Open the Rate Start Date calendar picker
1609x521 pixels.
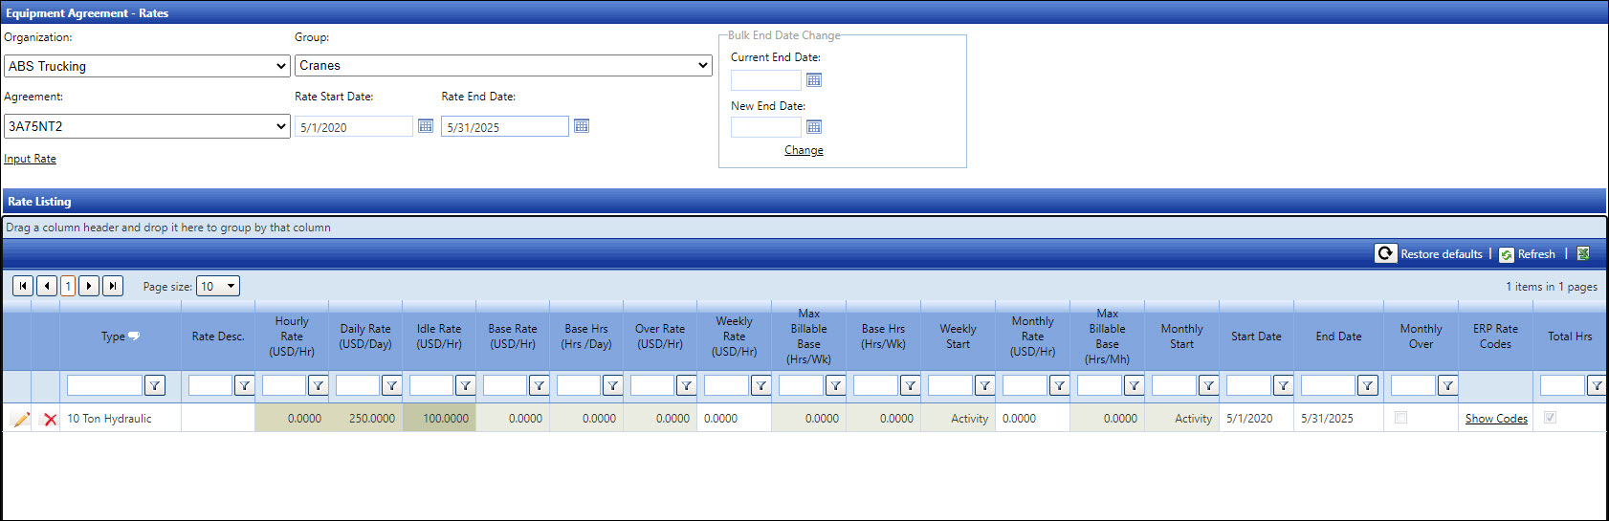(426, 126)
